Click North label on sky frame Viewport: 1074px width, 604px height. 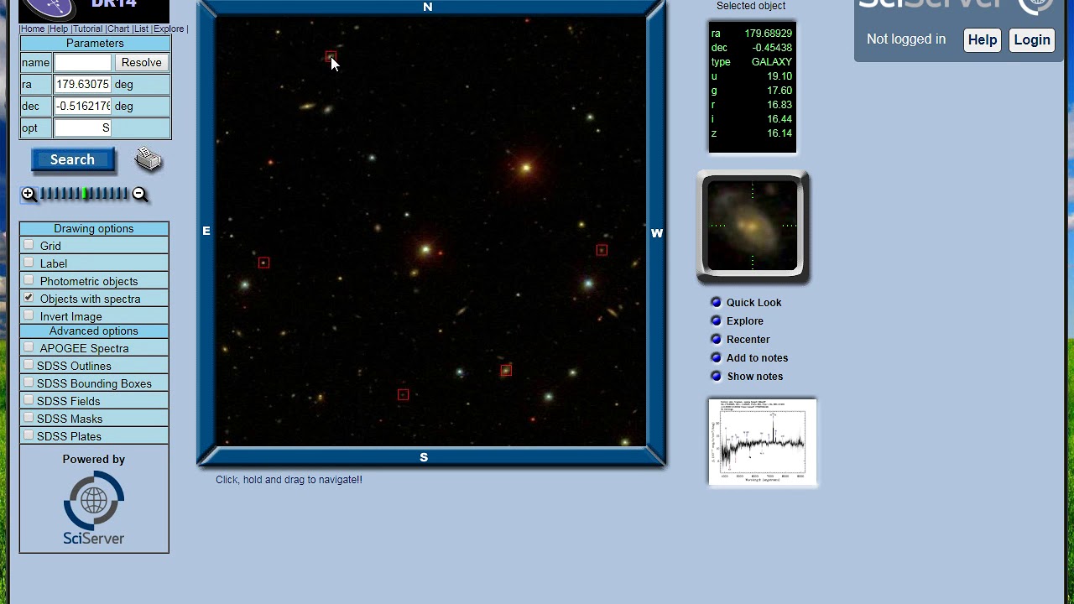(428, 7)
